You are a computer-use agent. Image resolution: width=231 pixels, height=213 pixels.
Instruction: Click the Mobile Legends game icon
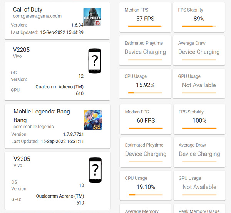[x=93, y=120]
